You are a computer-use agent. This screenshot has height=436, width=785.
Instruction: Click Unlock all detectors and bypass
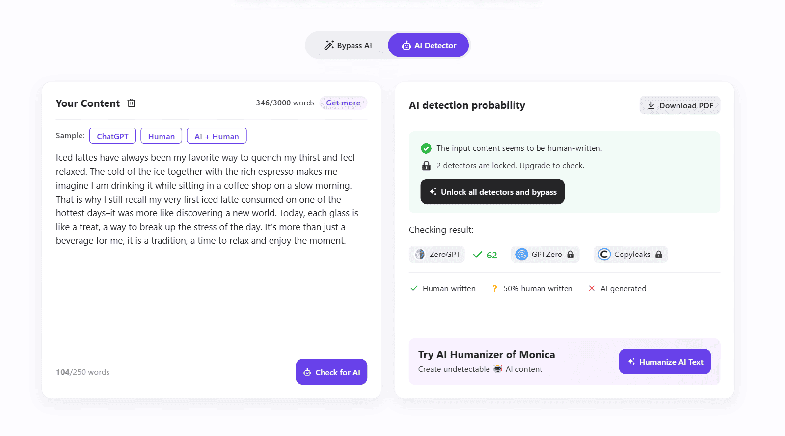pyautogui.click(x=492, y=192)
